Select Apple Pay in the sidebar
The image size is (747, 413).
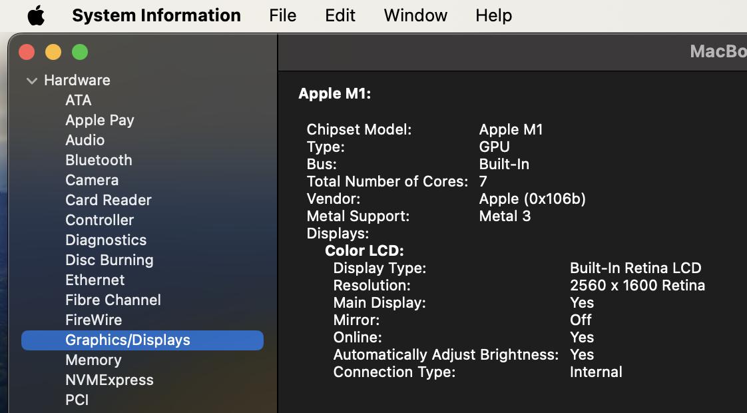[100, 120]
